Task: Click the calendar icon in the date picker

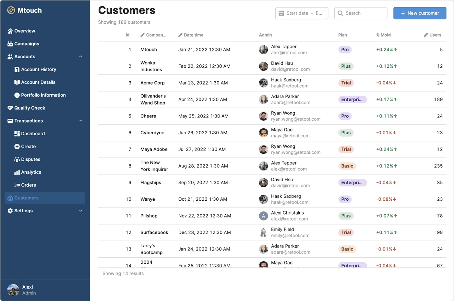Action: click(x=281, y=13)
